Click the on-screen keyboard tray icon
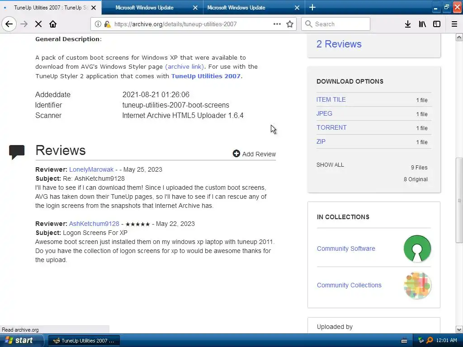 click(x=404, y=341)
